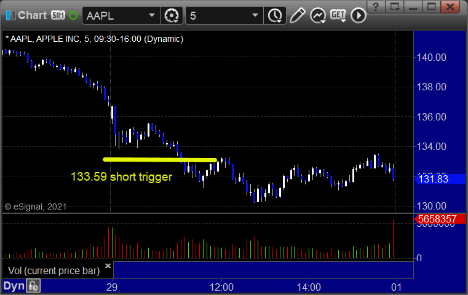Click the play replay button
Image resolution: width=468 pixels, height=295 pixels.
358,15
